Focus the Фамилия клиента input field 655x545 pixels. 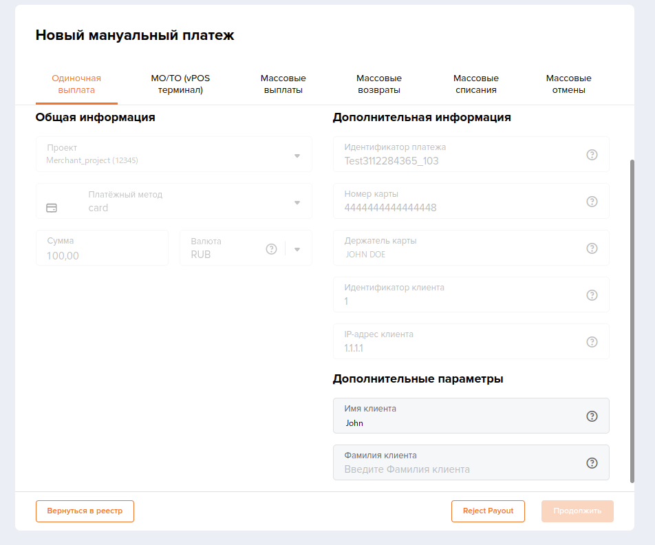[471, 462]
